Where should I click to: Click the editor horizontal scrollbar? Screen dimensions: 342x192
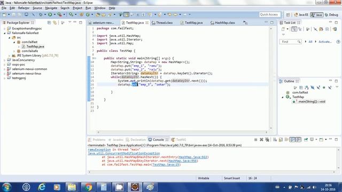182,132
